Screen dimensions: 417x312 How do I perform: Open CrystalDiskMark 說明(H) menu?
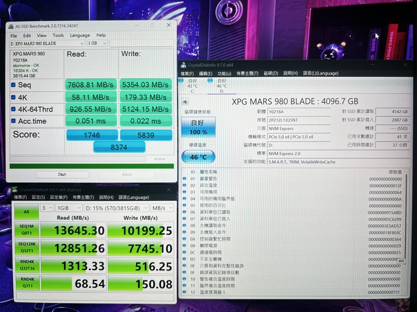(x=106, y=197)
